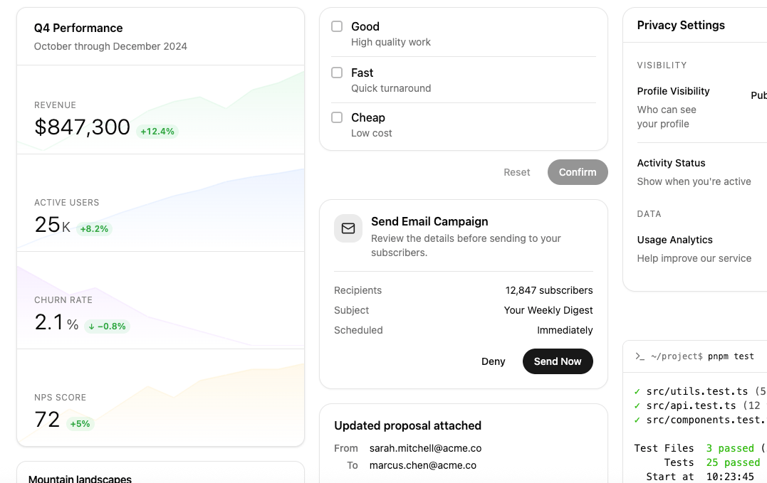Click the 'High quality work' description

coord(391,42)
